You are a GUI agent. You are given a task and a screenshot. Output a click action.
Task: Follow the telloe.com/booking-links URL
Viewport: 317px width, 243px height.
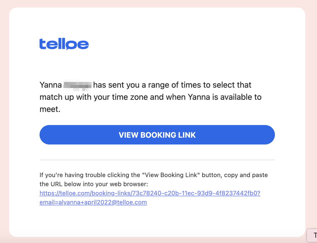coord(150,193)
